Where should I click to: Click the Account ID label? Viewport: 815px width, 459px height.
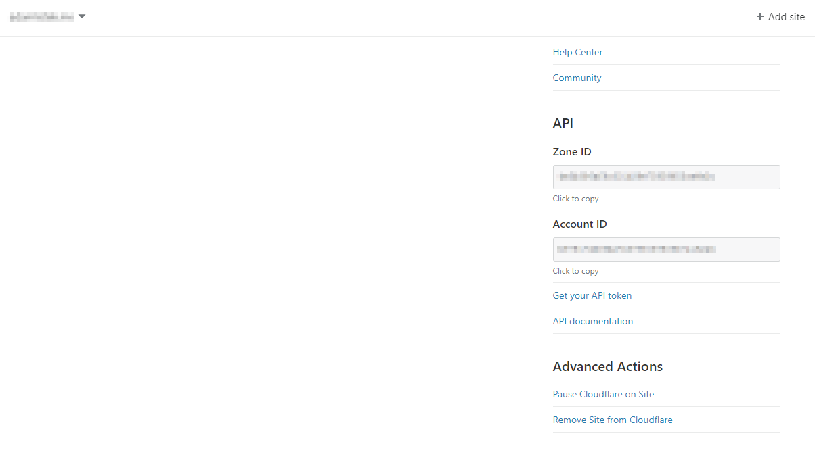tap(579, 224)
